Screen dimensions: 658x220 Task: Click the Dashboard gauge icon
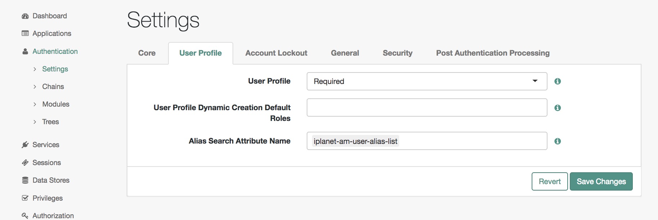[x=25, y=16]
